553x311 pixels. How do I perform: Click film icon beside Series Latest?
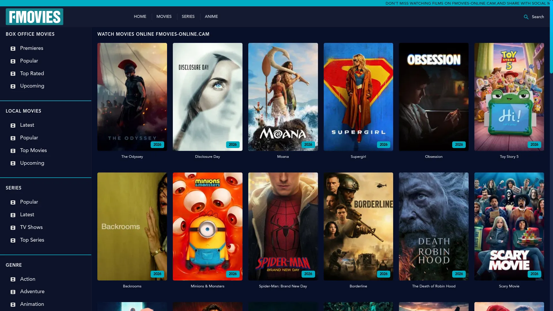point(13,215)
